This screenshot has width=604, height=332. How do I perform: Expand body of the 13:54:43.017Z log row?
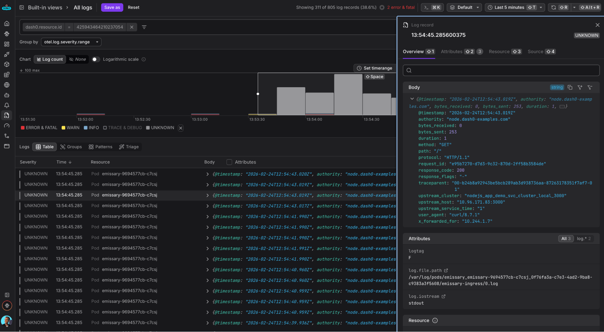[x=207, y=206]
